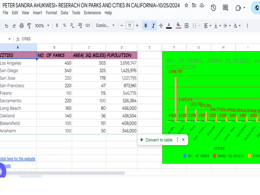Open the text wrapping dropdown

[227, 26]
